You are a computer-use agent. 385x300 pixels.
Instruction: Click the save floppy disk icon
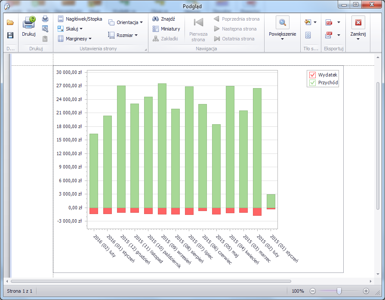[x=10, y=35]
